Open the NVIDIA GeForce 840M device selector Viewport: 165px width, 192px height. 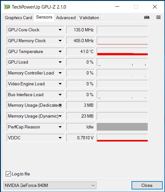tap(50, 185)
